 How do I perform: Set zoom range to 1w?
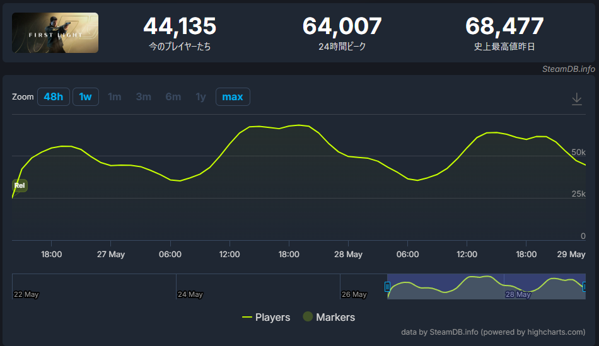[x=86, y=96]
